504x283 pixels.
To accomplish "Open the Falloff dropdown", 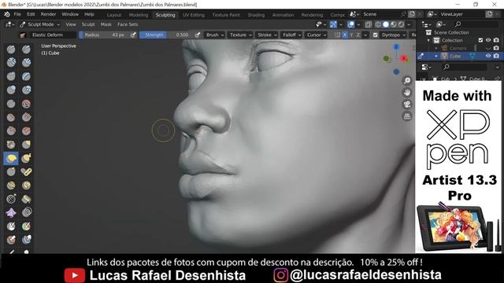I will tap(291, 35).
